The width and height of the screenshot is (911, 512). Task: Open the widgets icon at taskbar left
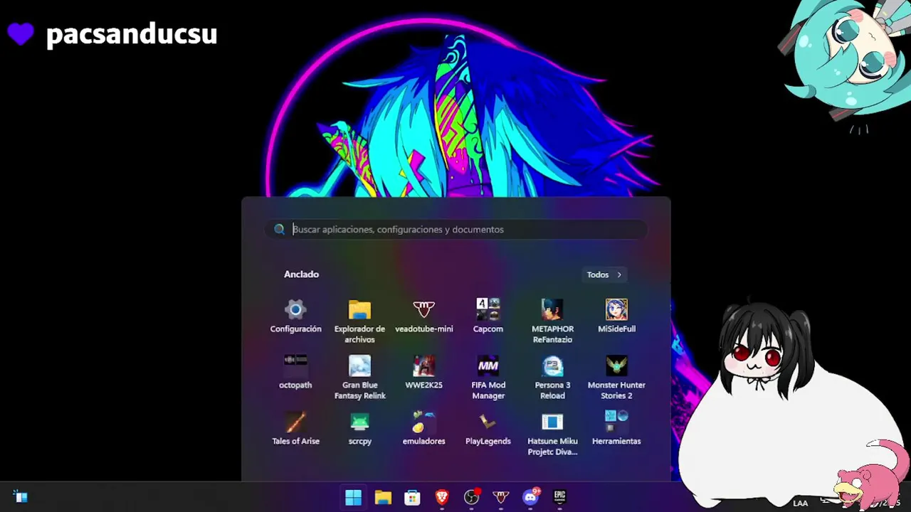coord(20,497)
